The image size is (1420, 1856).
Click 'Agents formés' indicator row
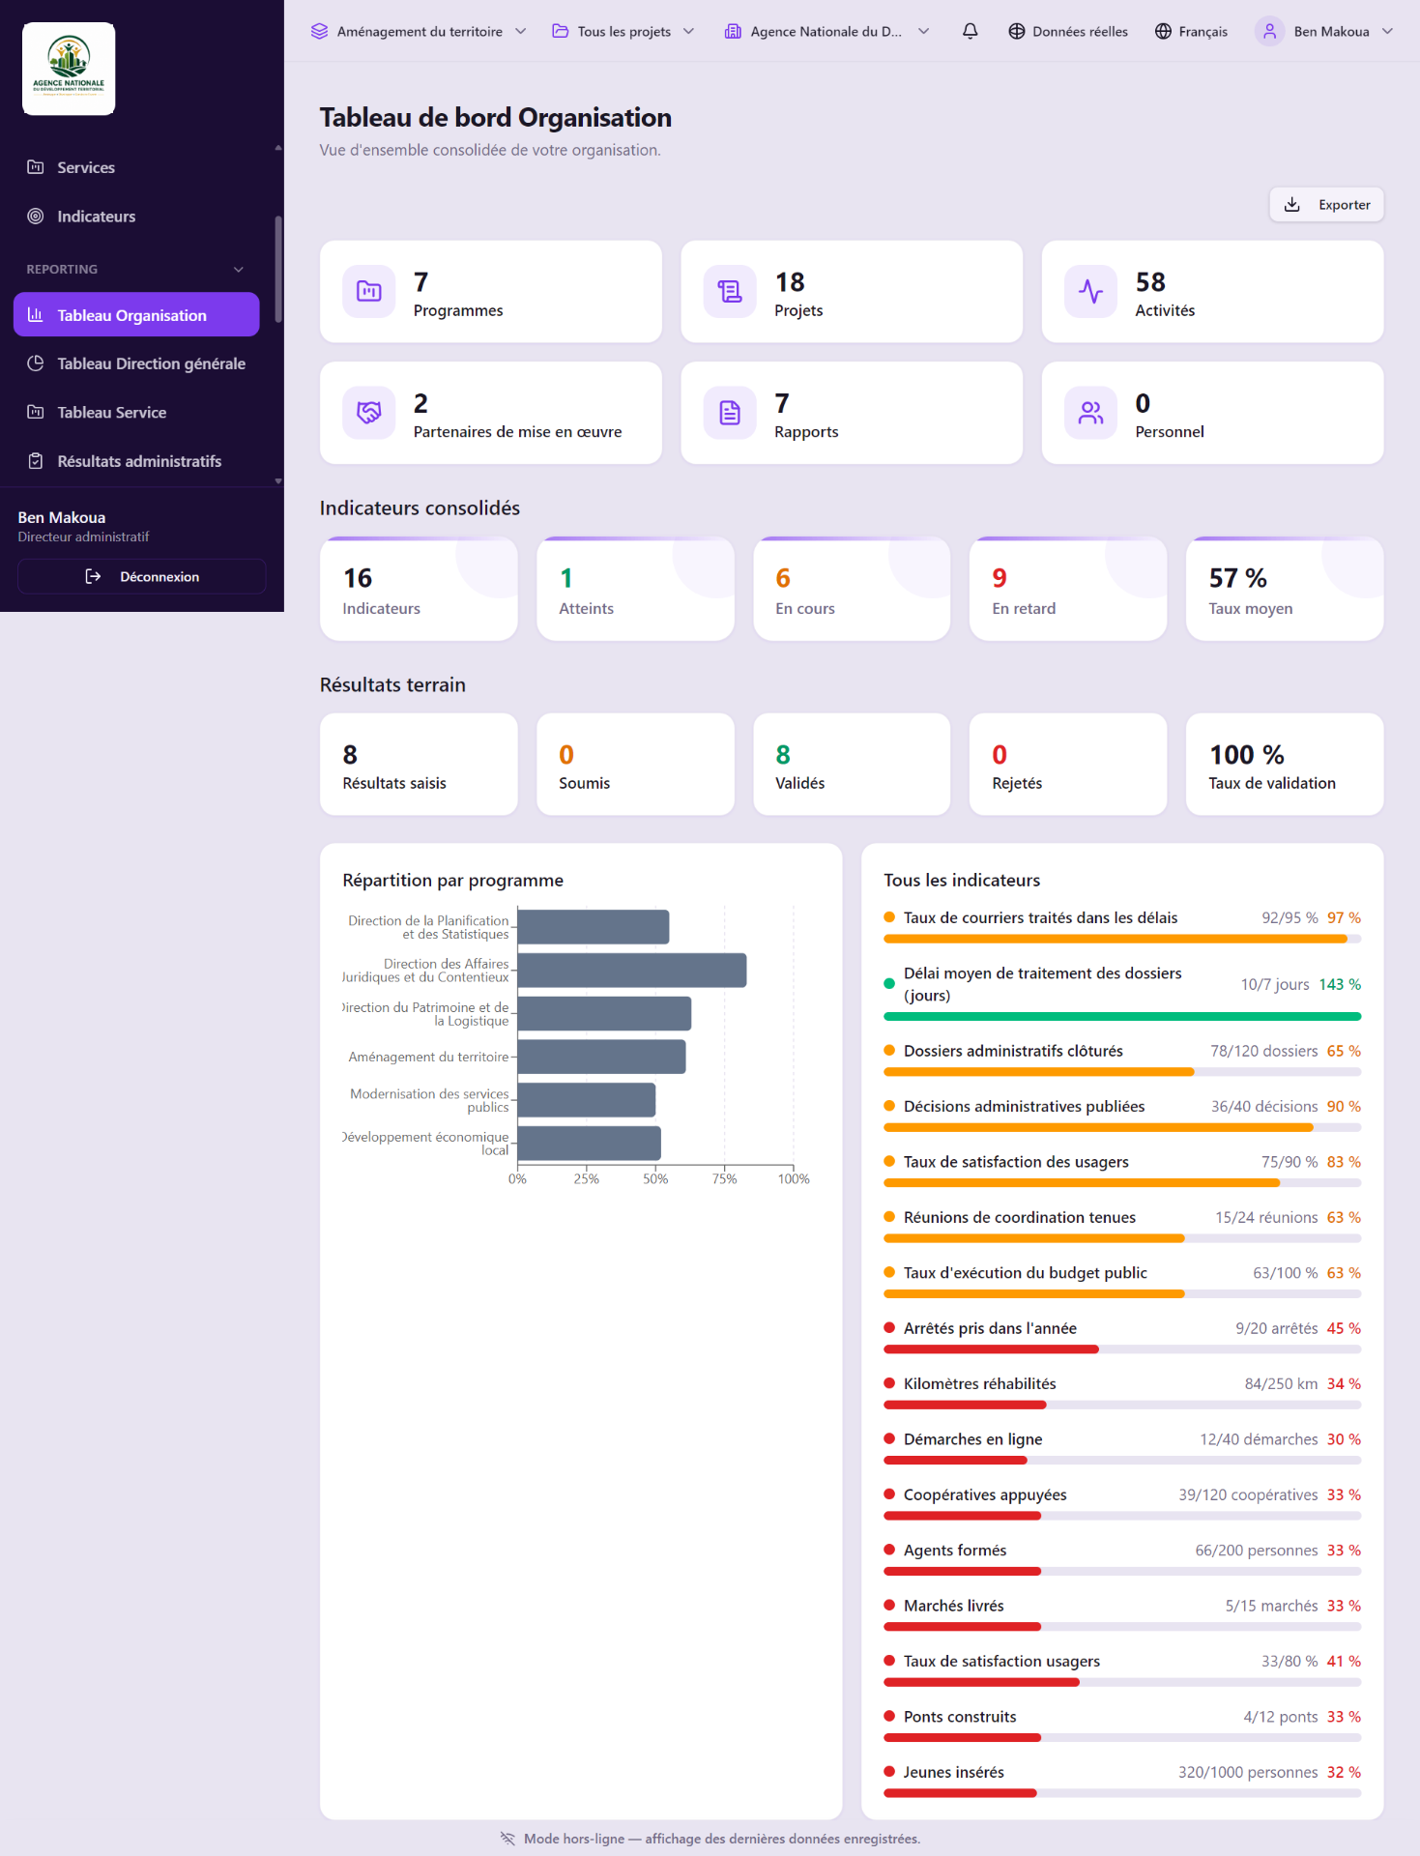tap(1122, 1559)
